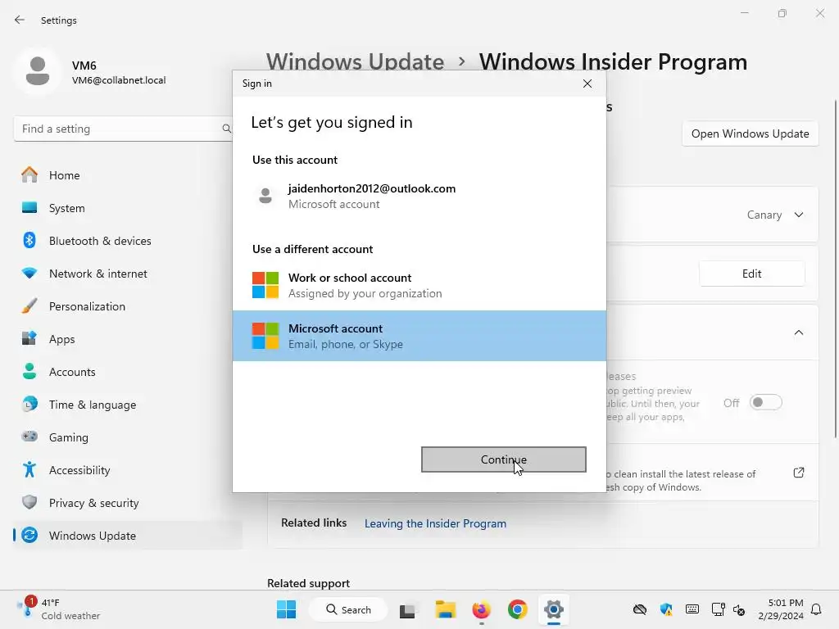Click the Settings back arrow
The width and height of the screenshot is (839, 629).
[x=20, y=20]
